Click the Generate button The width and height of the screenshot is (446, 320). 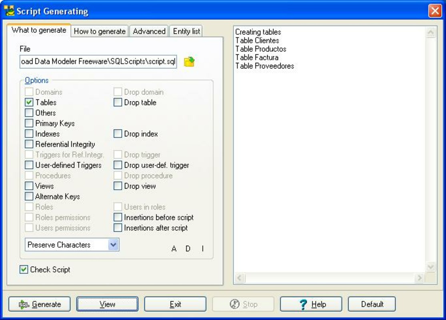(40, 304)
